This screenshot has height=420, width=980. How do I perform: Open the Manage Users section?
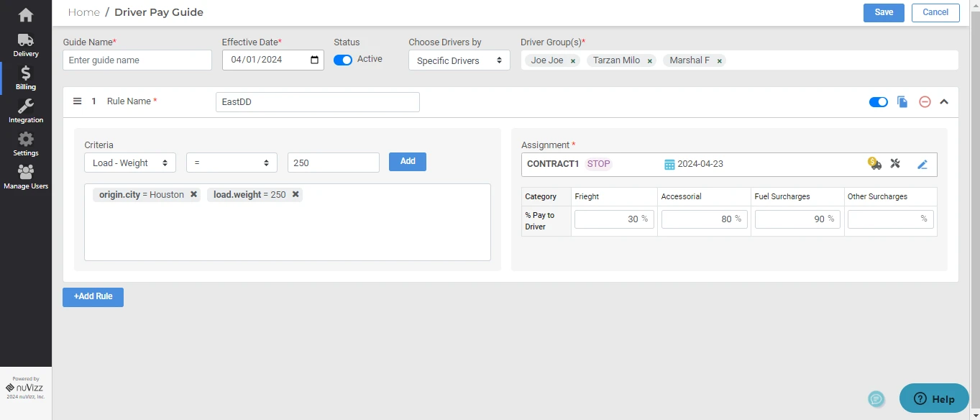click(26, 177)
